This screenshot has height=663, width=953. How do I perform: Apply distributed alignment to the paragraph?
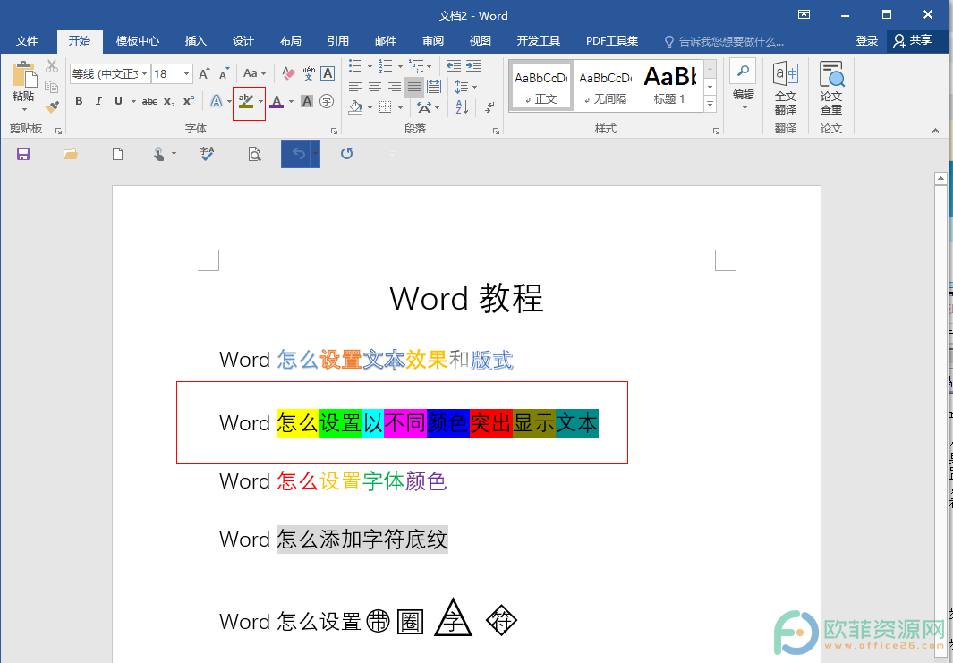[x=434, y=87]
